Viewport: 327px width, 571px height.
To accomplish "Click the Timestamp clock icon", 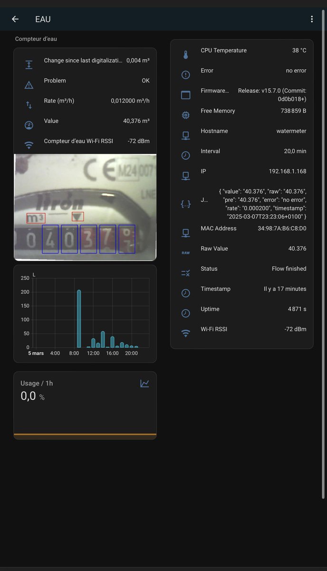I will [186, 293].
